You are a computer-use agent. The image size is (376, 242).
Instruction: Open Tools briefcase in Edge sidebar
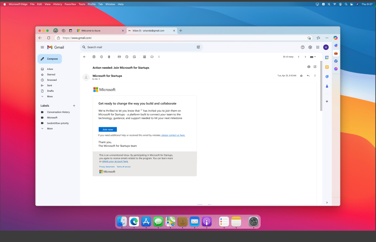pos(336,53)
